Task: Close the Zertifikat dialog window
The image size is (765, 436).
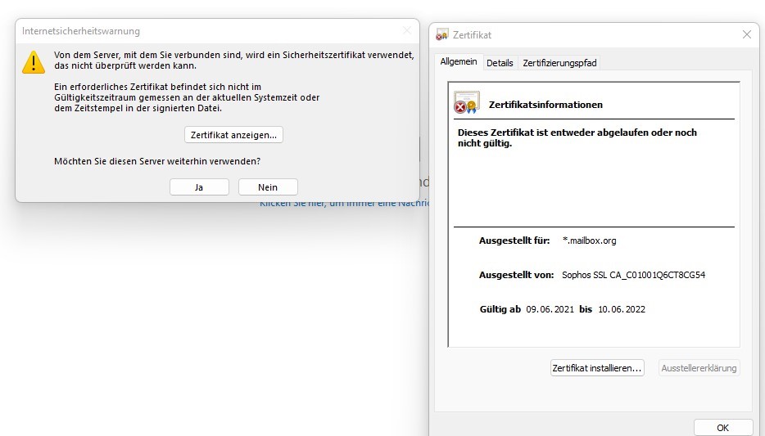Action: (x=746, y=35)
